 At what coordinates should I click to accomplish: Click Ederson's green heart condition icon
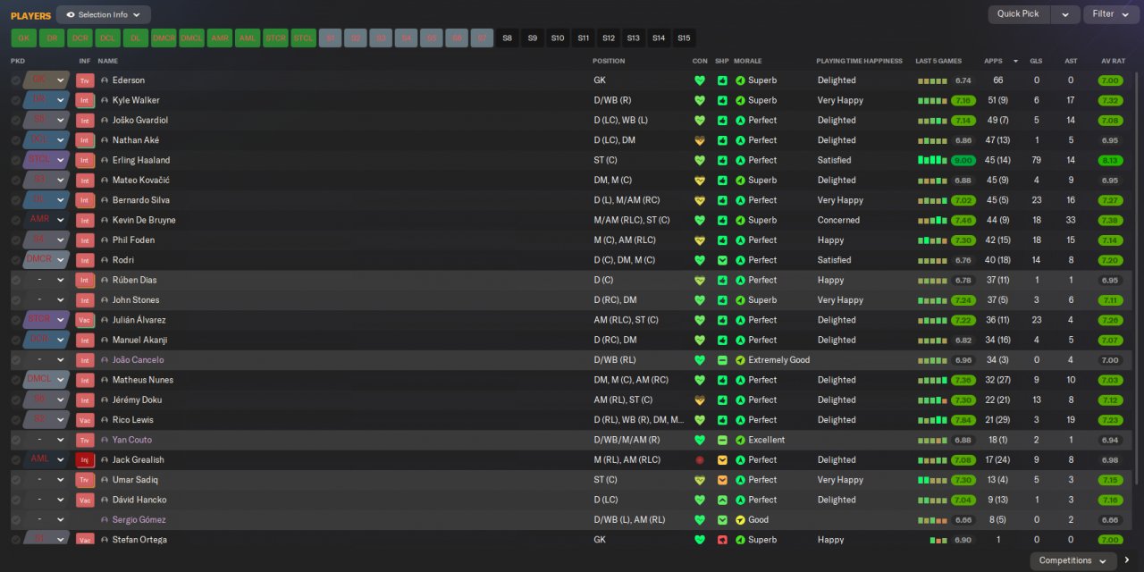pos(700,80)
